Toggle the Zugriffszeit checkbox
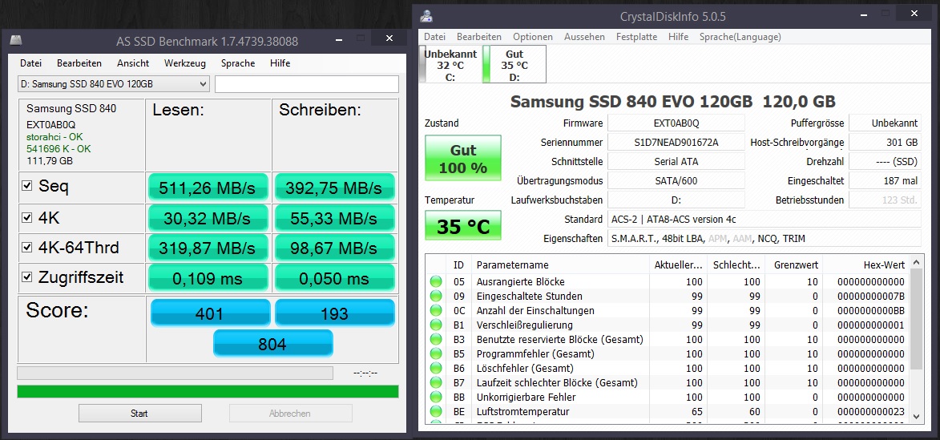The height and width of the screenshot is (440, 940). 26,277
